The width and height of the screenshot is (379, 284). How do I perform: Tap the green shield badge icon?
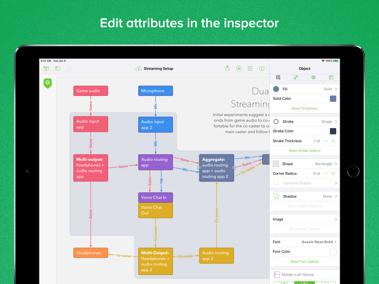coord(48,83)
